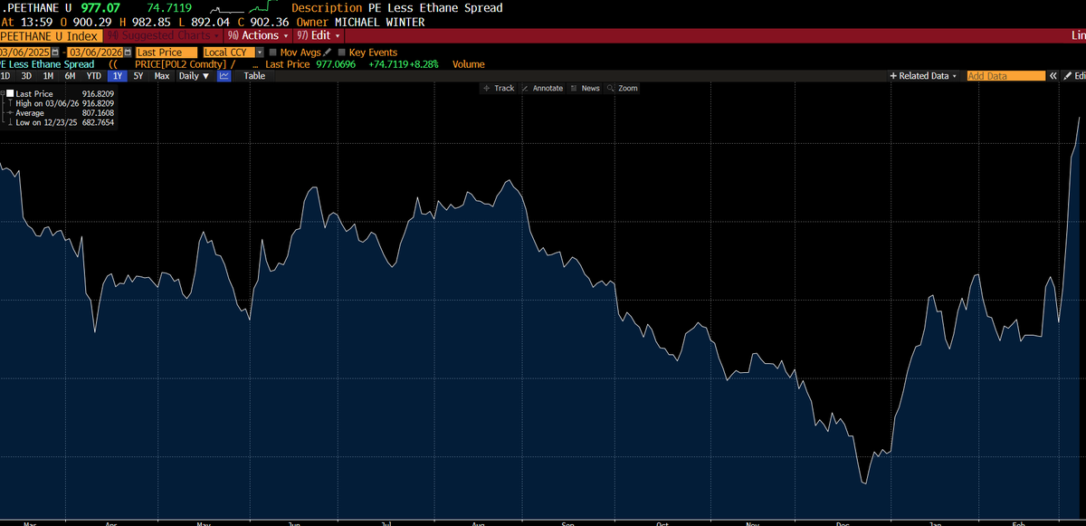Open the Daily periodicity dropdown
Screen dimensions: 1086x526
pyautogui.click(x=194, y=76)
